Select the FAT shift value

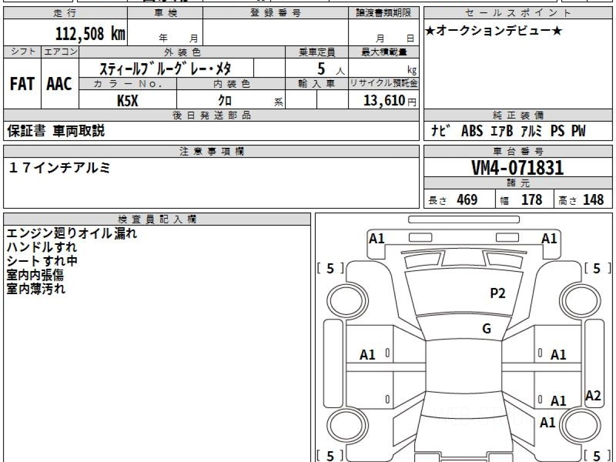(22, 84)
